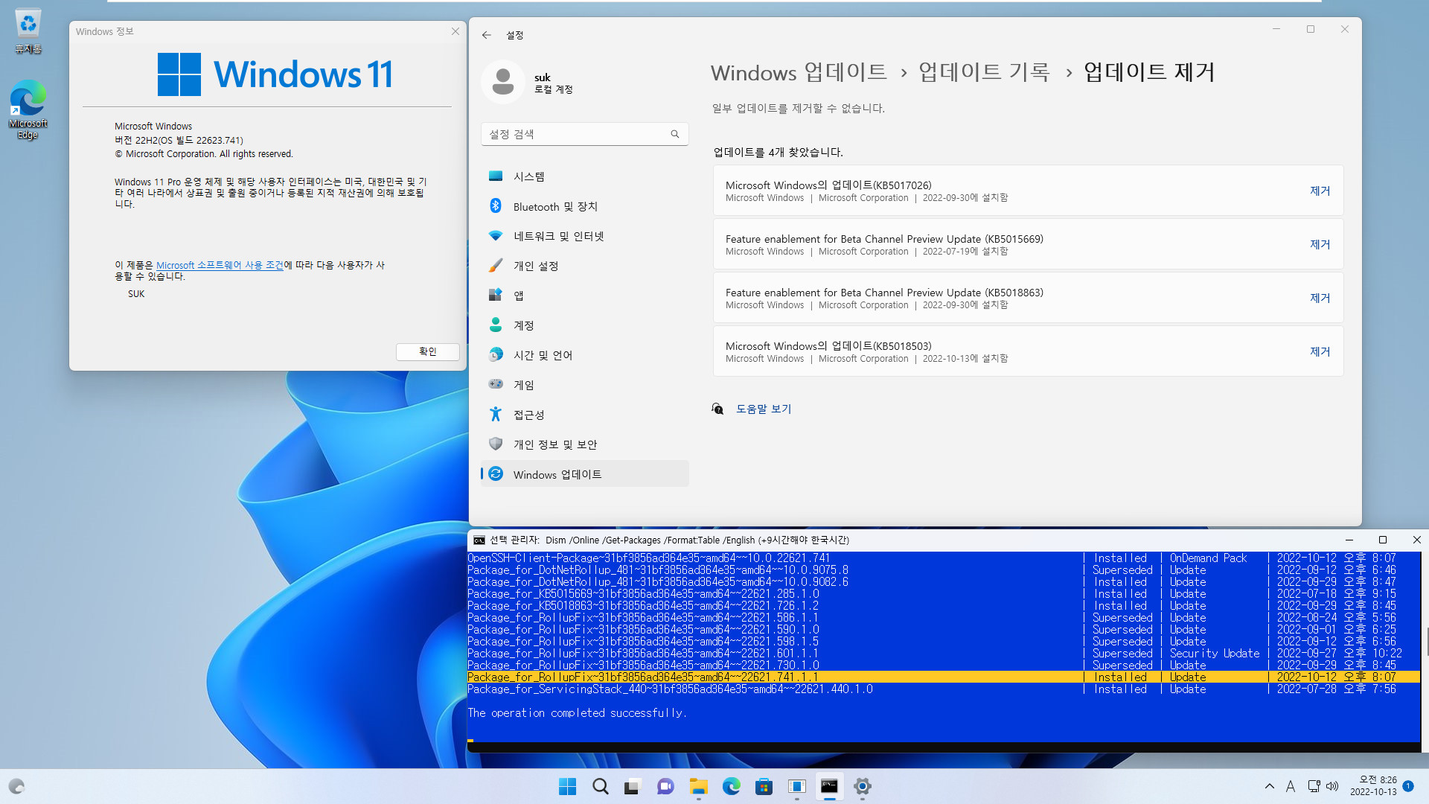Go to Windows 업데이트 breadcrumb
The width and height of the screenshot is (1429, 804).
click(799, 72)
